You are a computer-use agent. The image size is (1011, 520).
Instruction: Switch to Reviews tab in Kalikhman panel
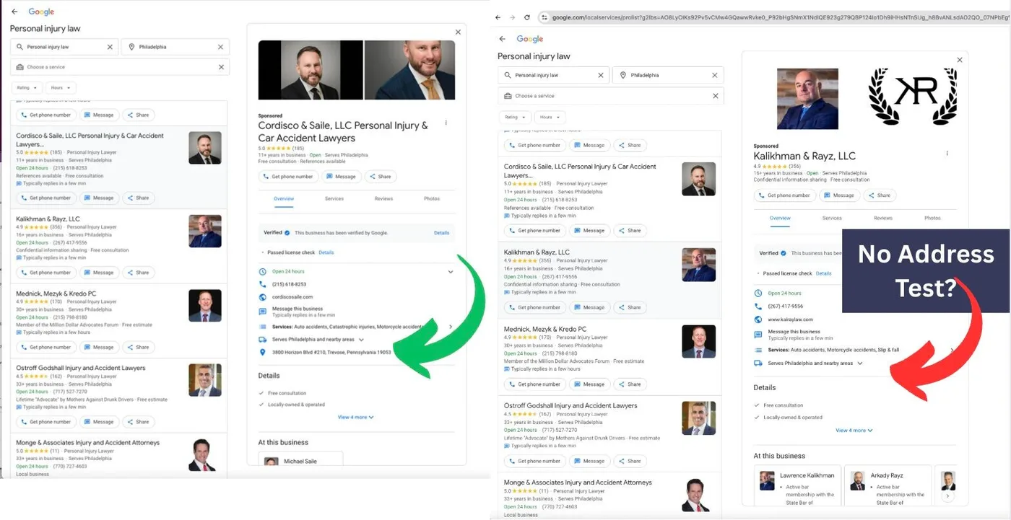882,218
